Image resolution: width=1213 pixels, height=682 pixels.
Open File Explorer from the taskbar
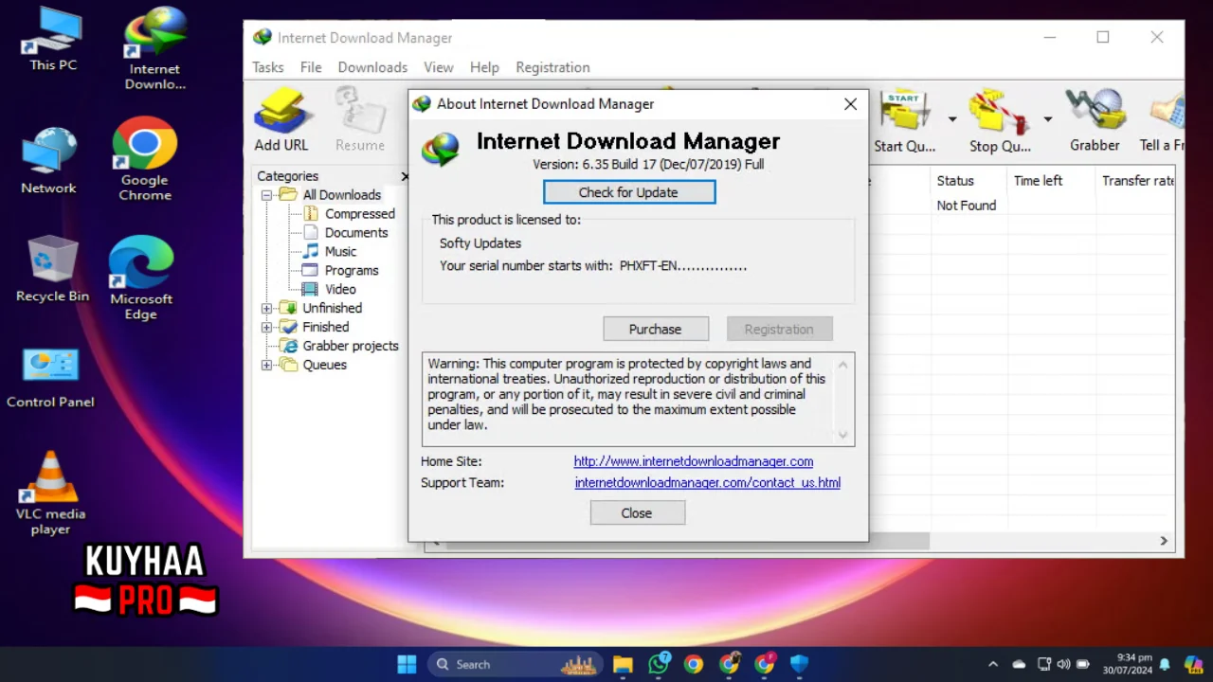point(623,664)
